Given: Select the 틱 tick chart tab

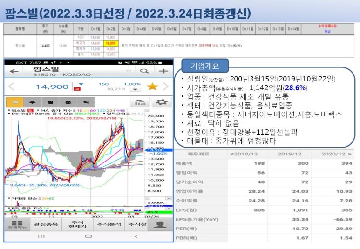Looking at the screenshot, I should [86, 102].
